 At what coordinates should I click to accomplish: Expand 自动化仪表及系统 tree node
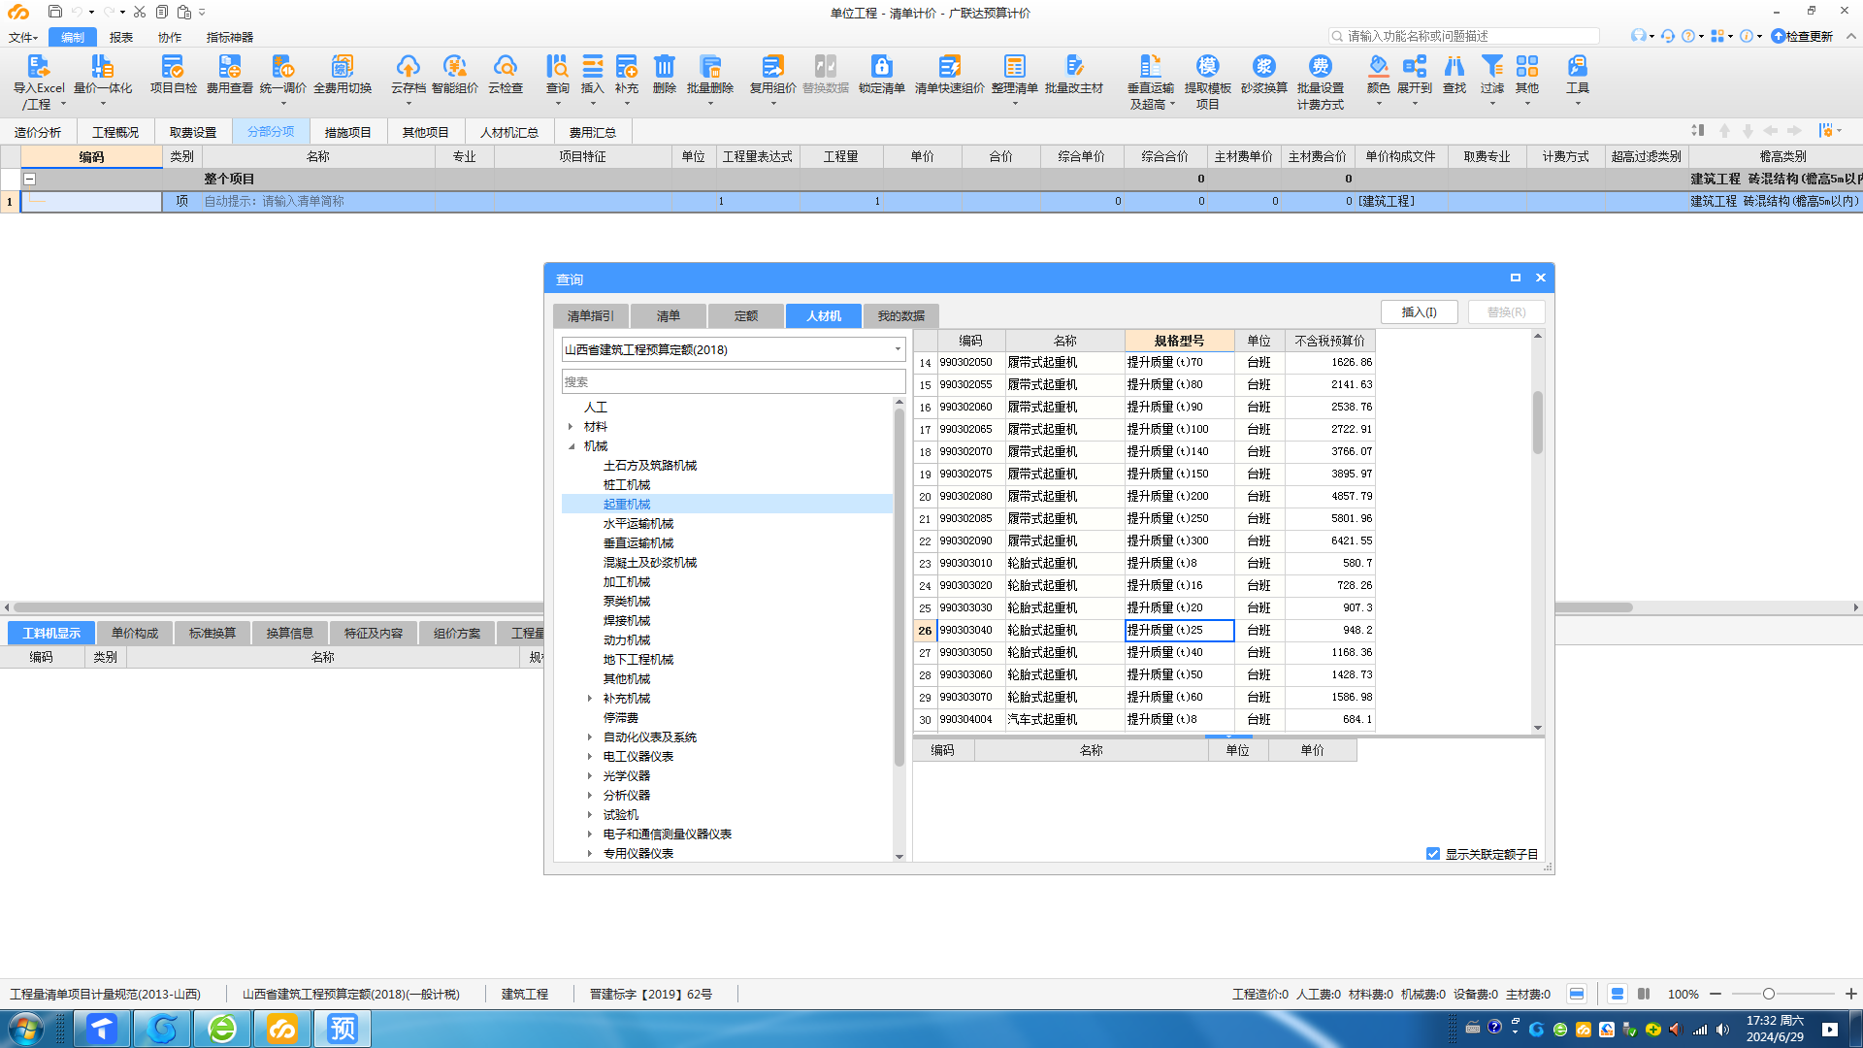(590, 737)
